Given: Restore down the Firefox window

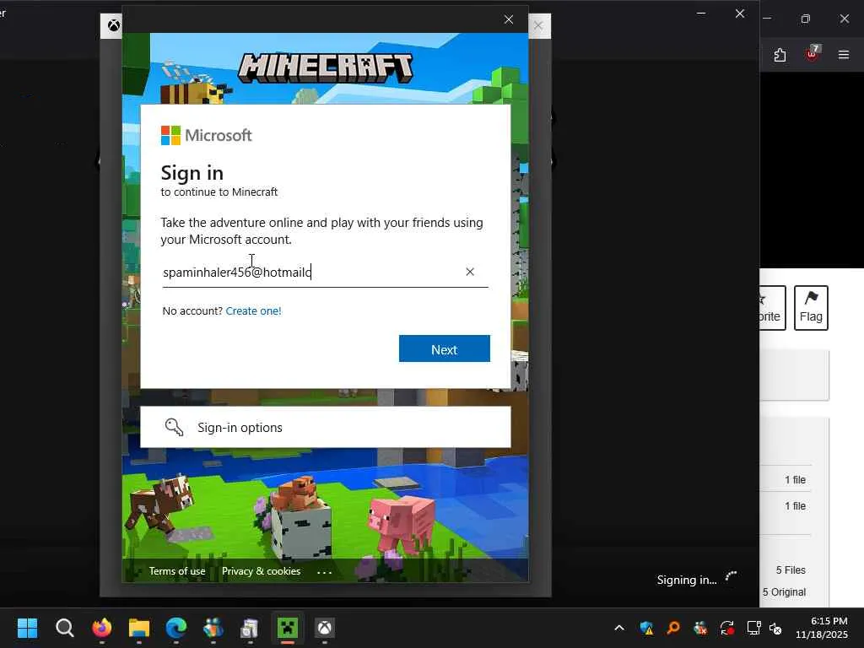Looking at the screenshot, I should point(805,19).
